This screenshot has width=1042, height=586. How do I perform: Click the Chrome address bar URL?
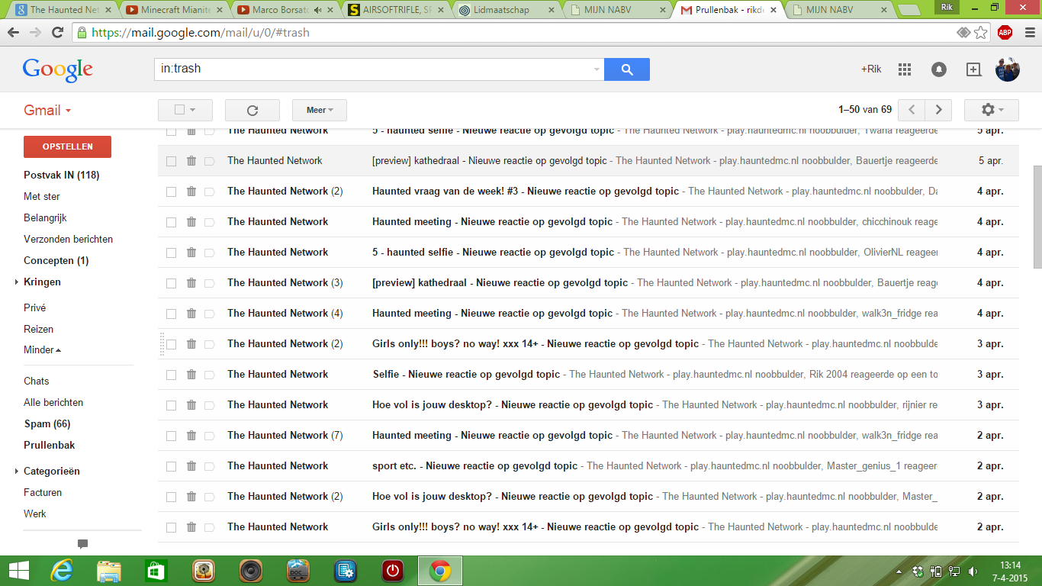tap(201, 33)
